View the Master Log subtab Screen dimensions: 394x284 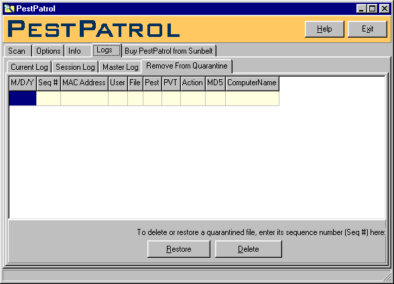click(x=121, y=67)
